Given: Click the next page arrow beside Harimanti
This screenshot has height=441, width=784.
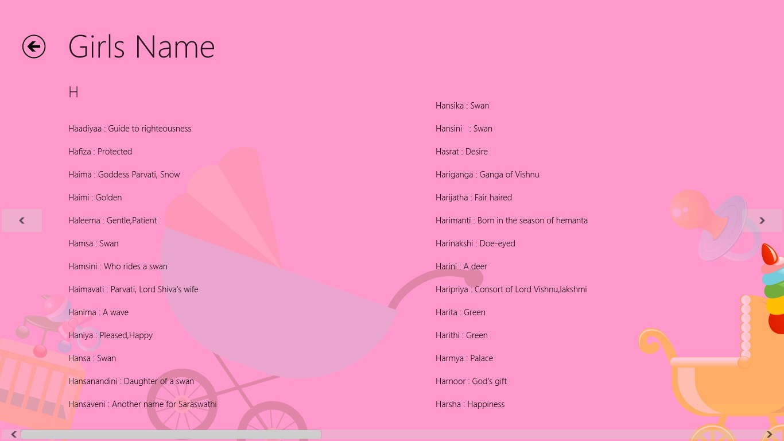Looking at the screenshot, I should (762, 220).
